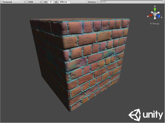Toggle scene audio speaker icon
This screenshot has width=165, height=123.
(x=56, y=2)
